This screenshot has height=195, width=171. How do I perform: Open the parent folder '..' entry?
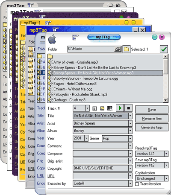[52, 57]
